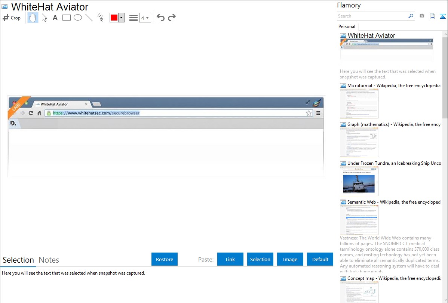This screenshot has width=448, height=303.
Task: Click the Flamory search field
Action: (x=372, y=16)
